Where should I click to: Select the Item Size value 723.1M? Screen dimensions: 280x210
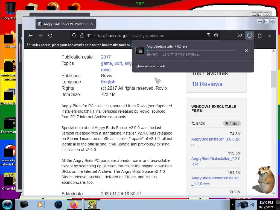(108, 94)
